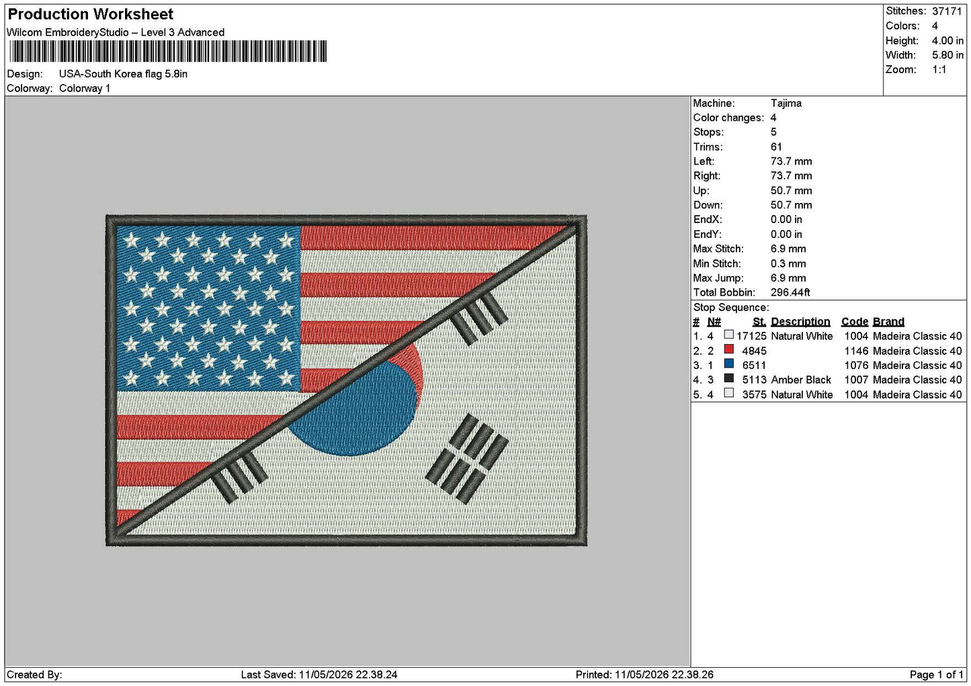Click the Zoom value 1:1

(x=939, y=70)
